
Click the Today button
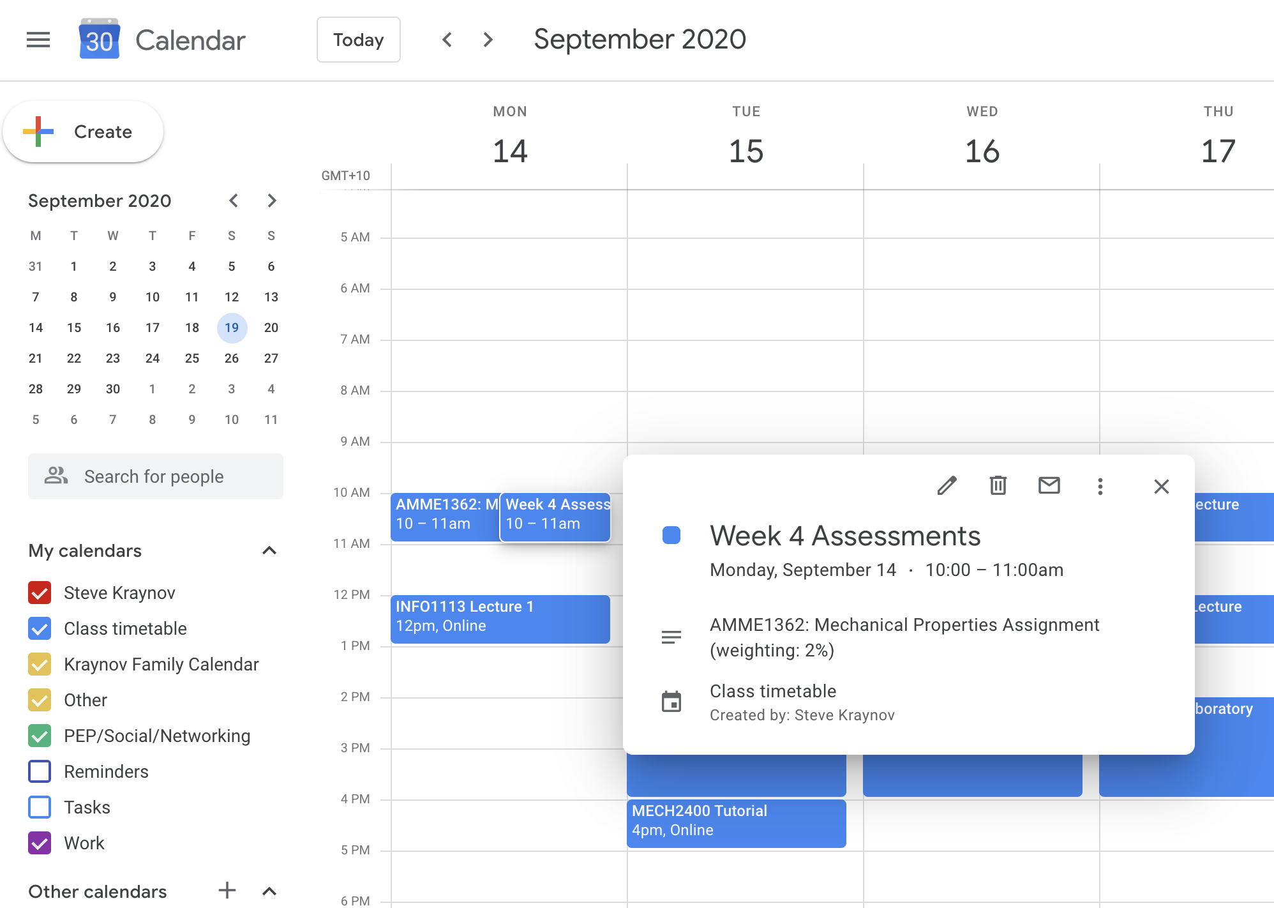pos(358,40)
